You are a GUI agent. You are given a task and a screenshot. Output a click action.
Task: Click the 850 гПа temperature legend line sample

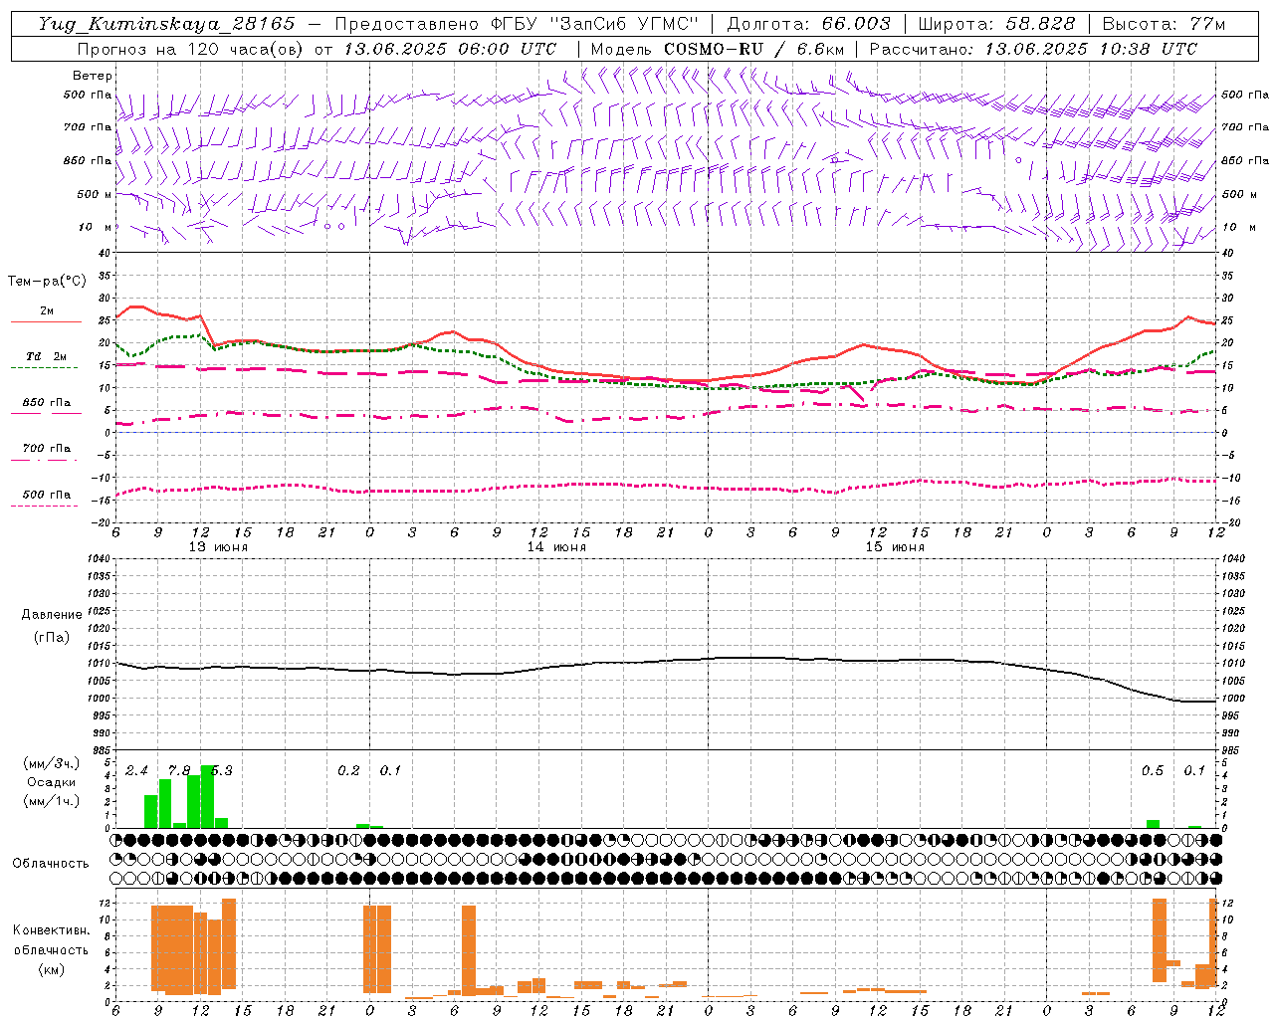coord(46,413)
